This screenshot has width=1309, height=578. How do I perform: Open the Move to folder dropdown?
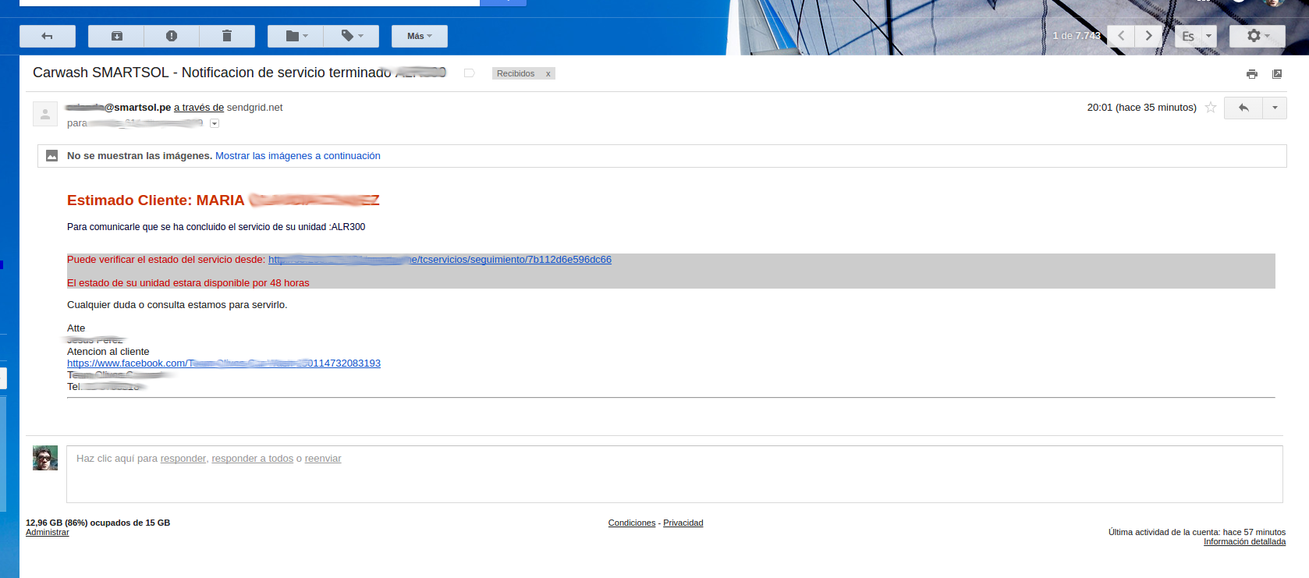[x=296, y=36]
